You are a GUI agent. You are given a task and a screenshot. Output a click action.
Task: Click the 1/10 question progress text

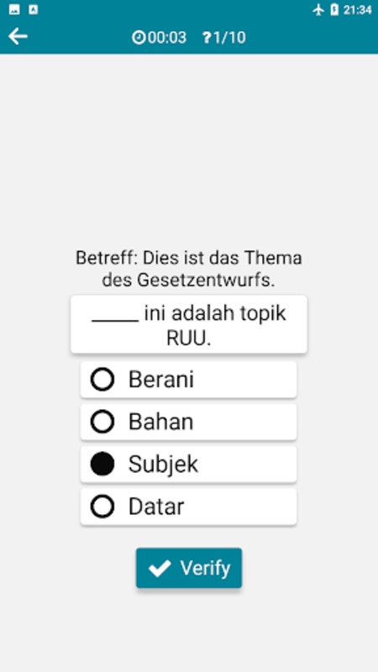coord(229,38)
